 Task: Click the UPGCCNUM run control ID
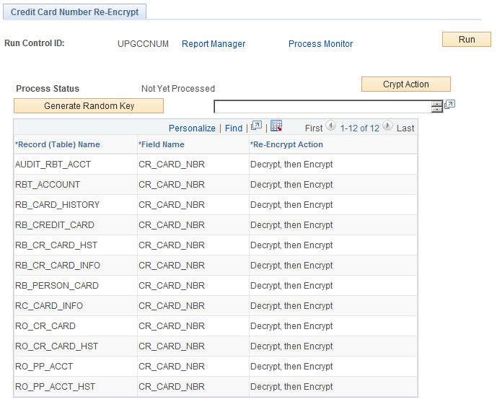tap(143, 44)
